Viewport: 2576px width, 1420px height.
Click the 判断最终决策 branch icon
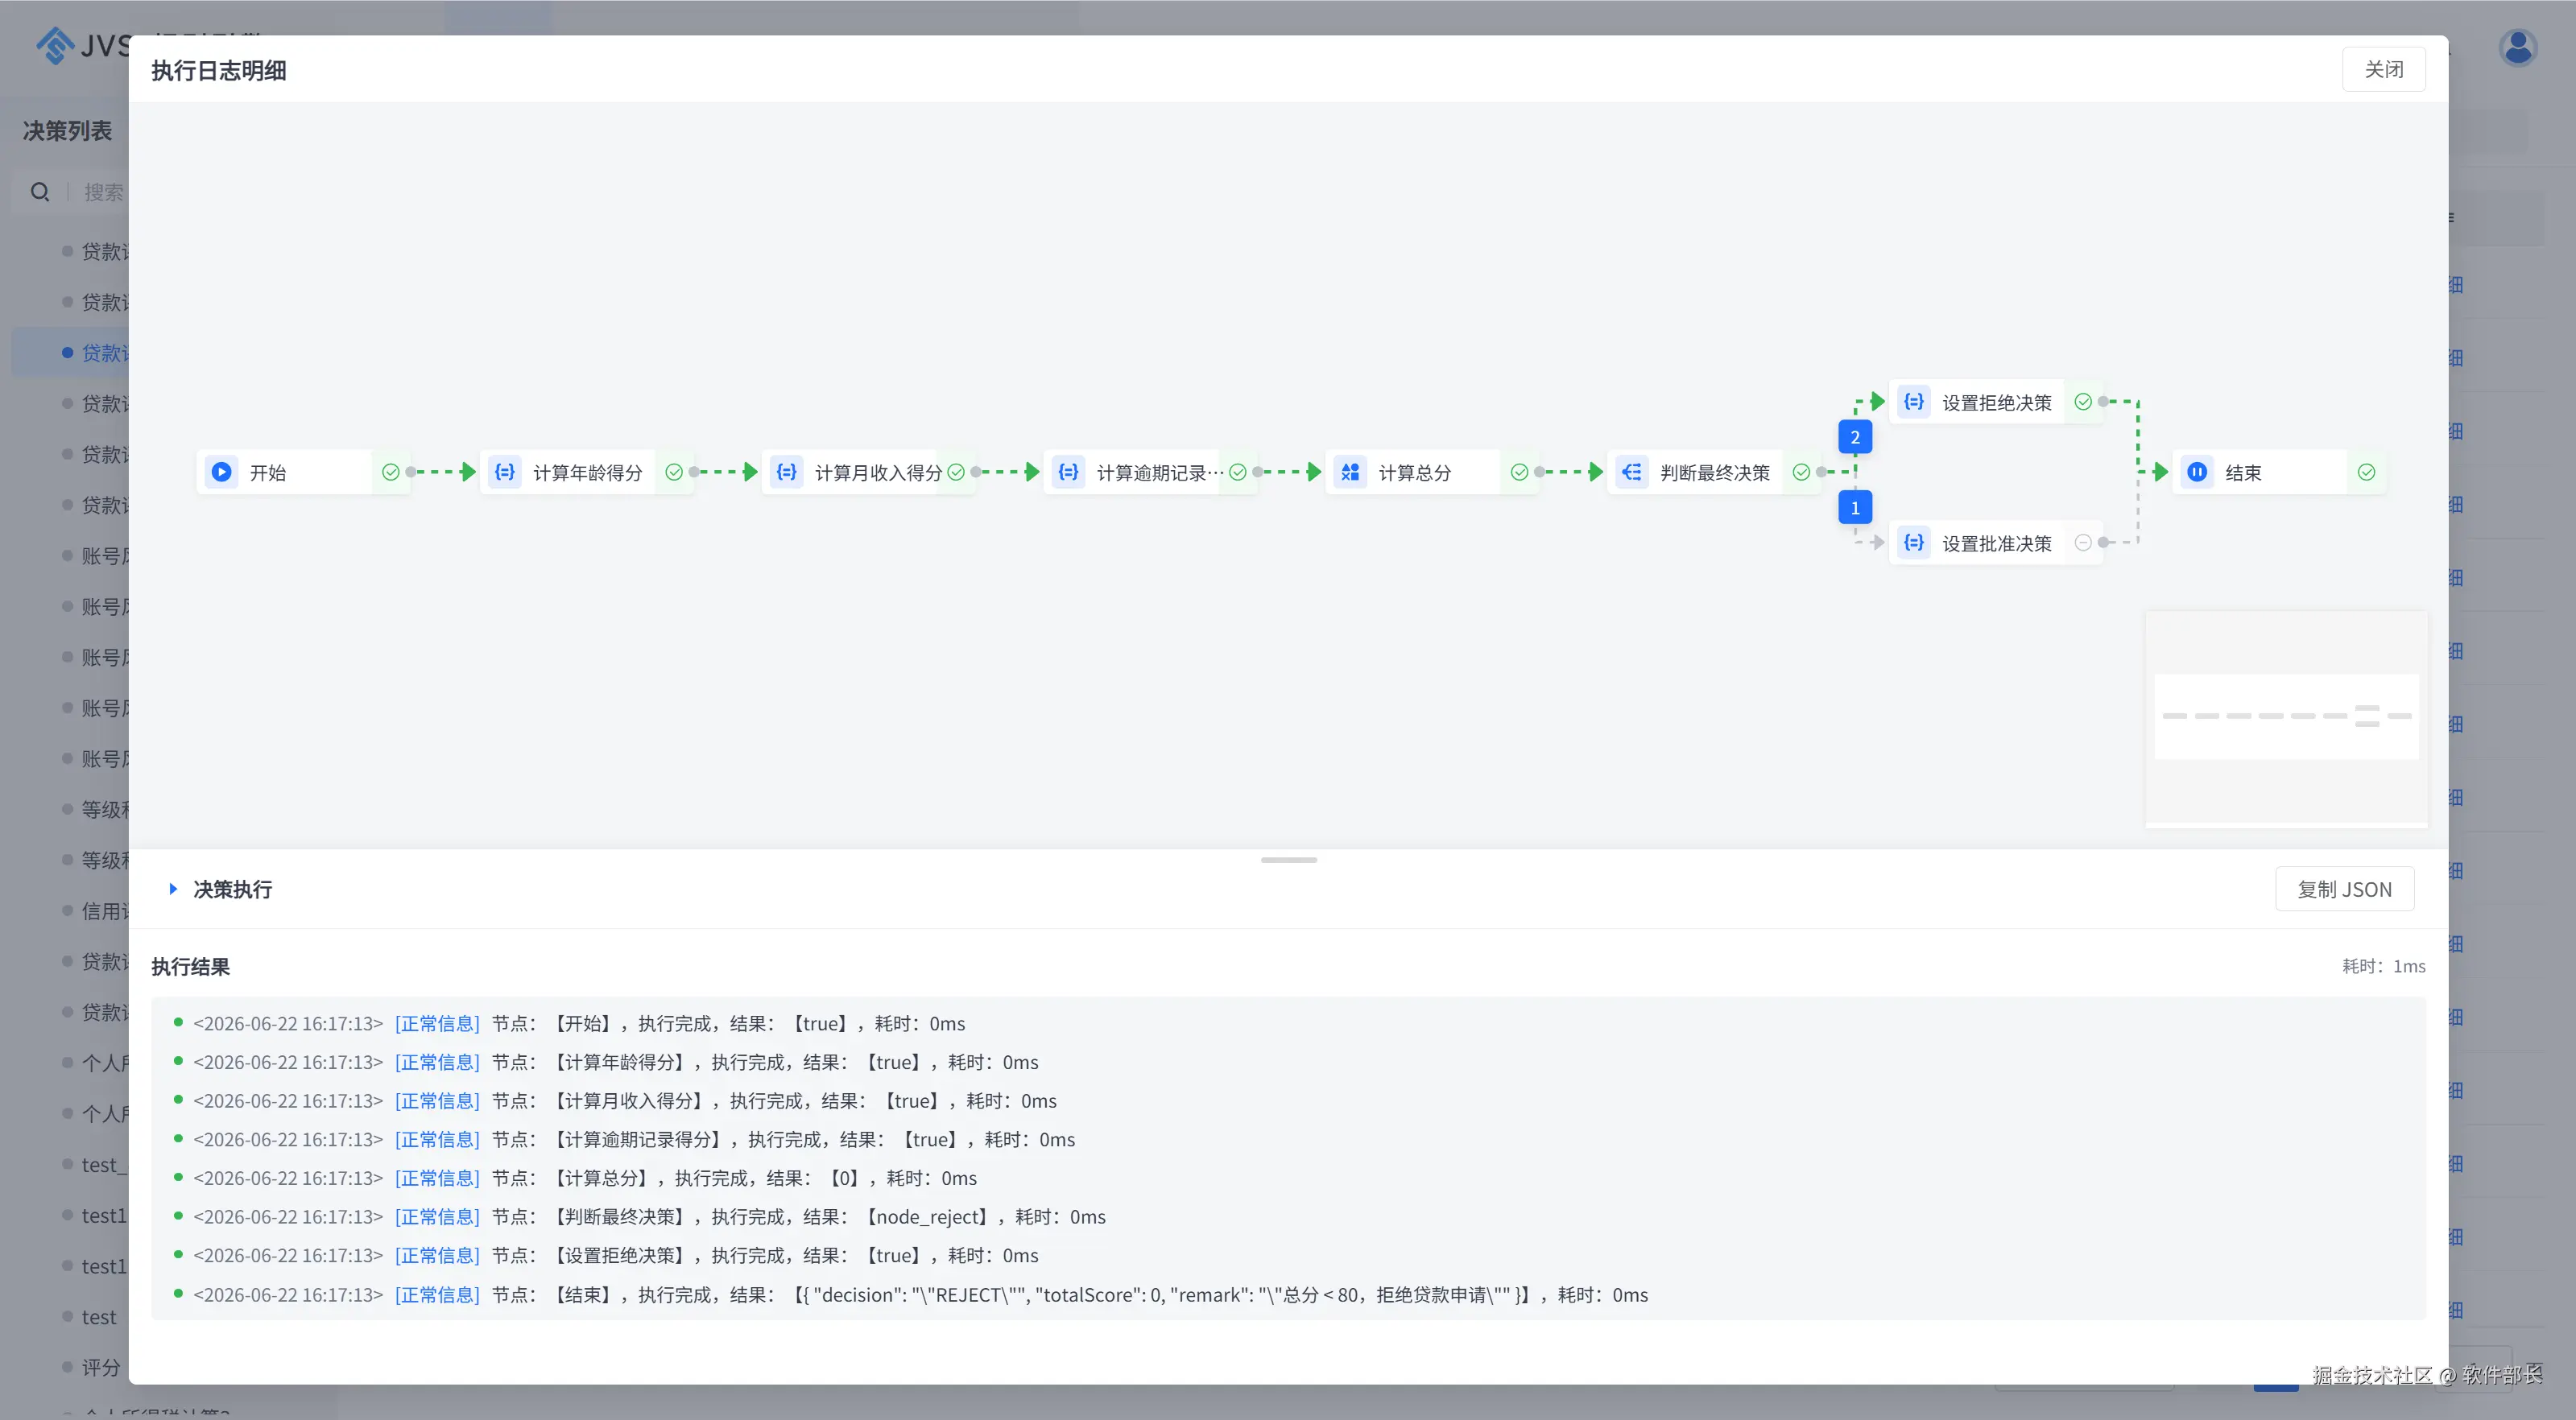pyautogui.click(x=1632, y=472)
